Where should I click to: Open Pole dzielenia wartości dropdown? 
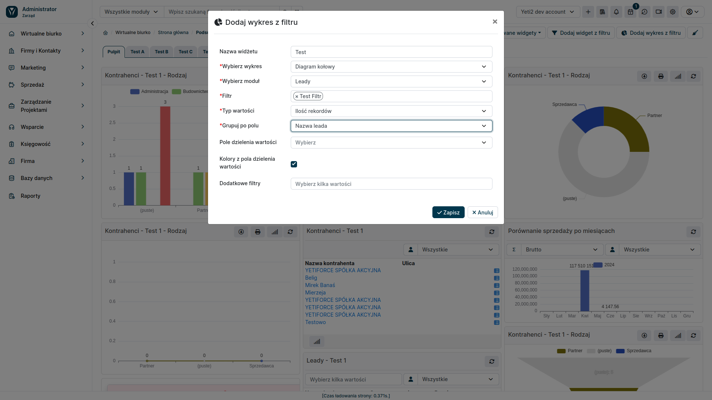[x=391, y=143]
